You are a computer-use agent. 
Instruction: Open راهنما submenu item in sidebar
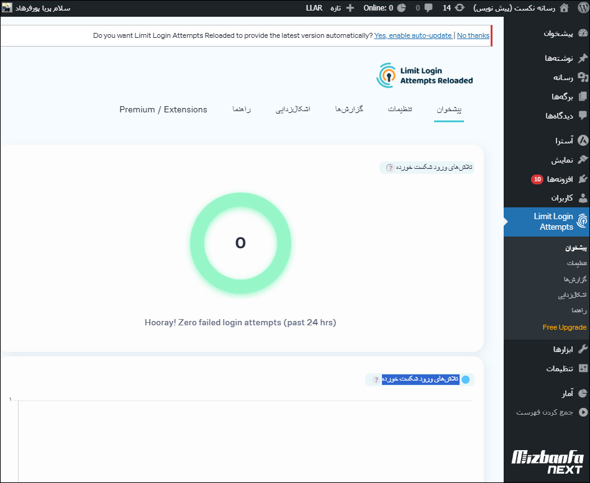579,310
